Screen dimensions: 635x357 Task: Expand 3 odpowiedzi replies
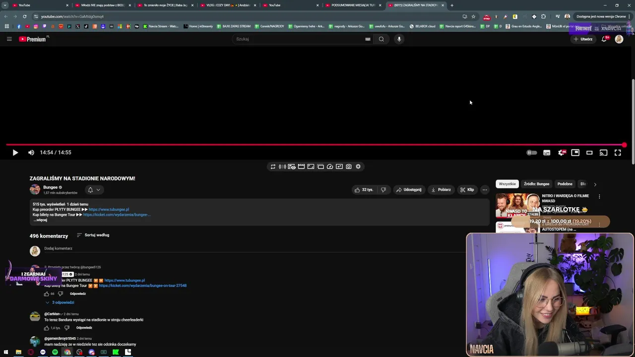click(x=60, y=302)
